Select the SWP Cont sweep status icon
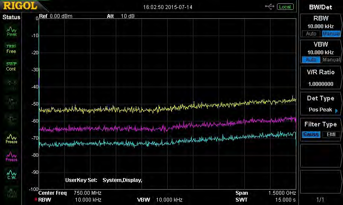 tap(11, 67)
